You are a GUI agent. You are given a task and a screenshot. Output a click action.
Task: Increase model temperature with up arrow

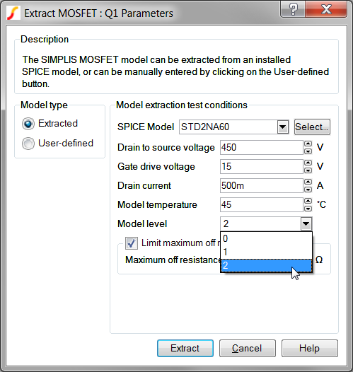click(308, 201)
